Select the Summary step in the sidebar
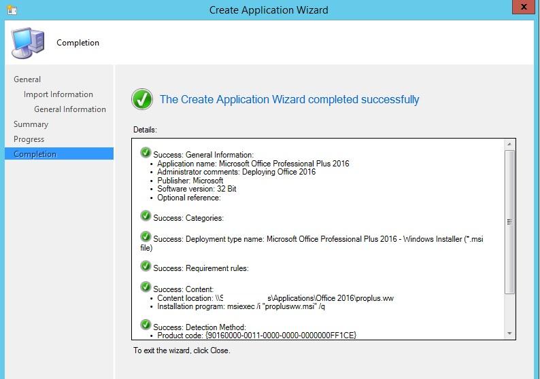Screen dimensions: 540x379 pos(31,124)
